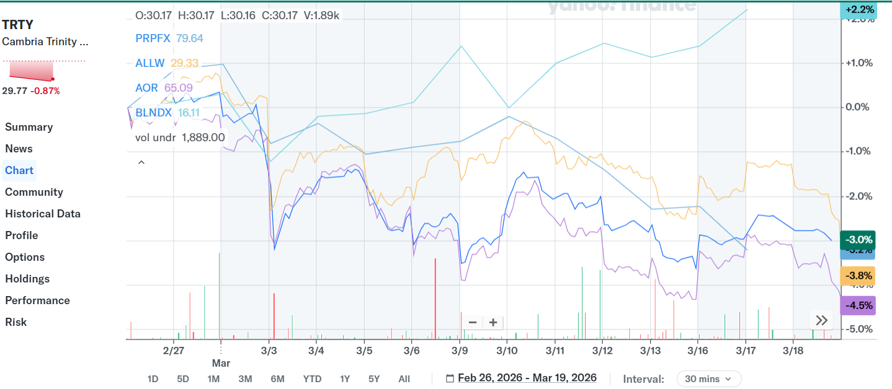Click the TRTY ticker symbol heading
This screenshot has height=389, width=892.
pyautogui.click(x=18, y=25)
